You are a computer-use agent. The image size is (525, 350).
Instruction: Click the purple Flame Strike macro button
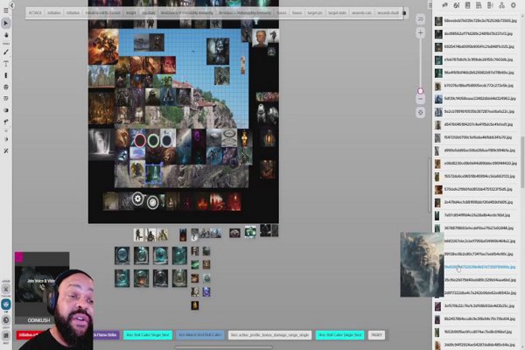click(106, 335)
